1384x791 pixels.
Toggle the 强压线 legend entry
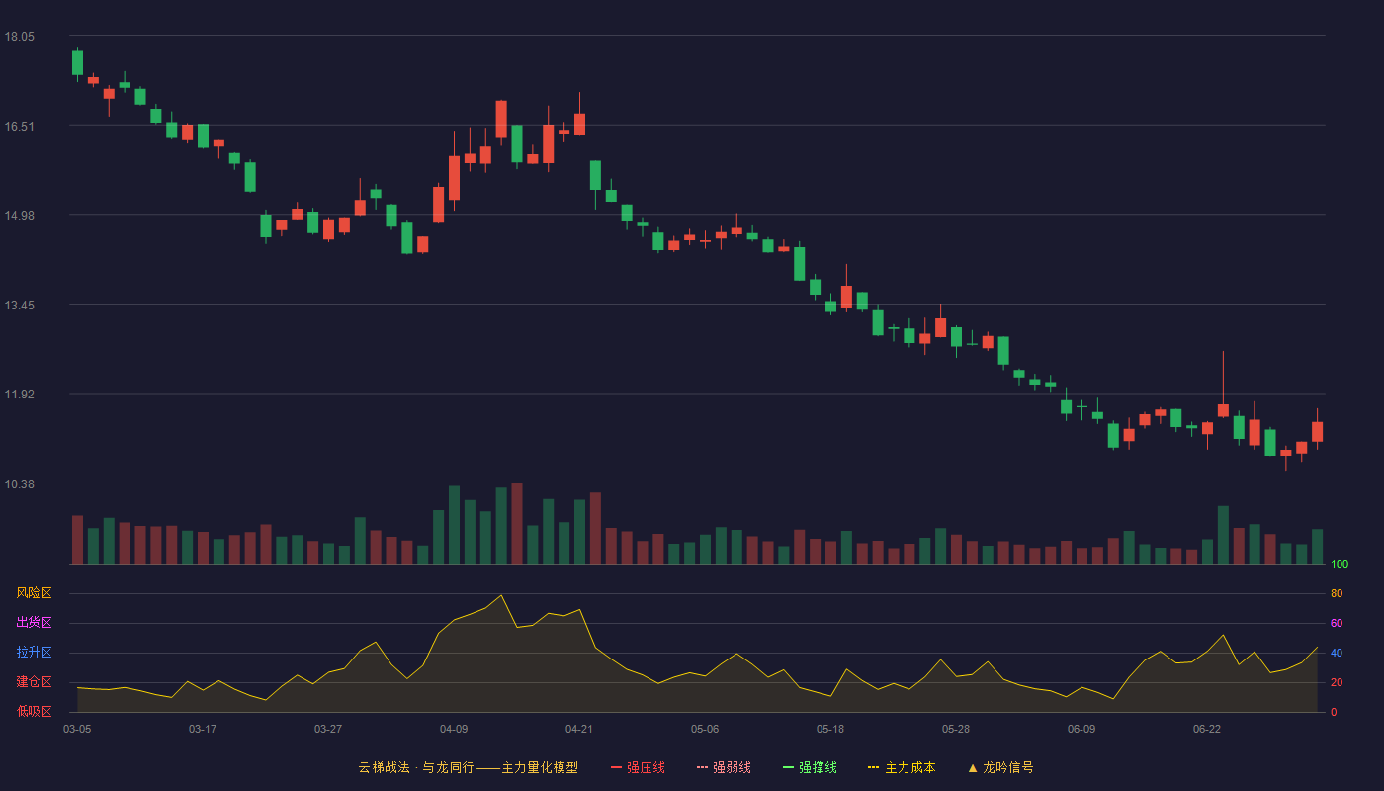tap(638, 767)
